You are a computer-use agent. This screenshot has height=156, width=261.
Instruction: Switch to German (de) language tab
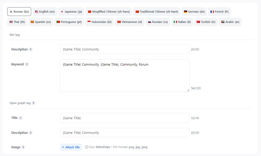(194, 12)
